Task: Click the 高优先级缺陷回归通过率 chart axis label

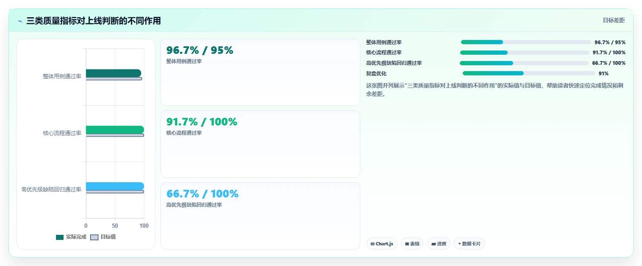Action: 51,189
